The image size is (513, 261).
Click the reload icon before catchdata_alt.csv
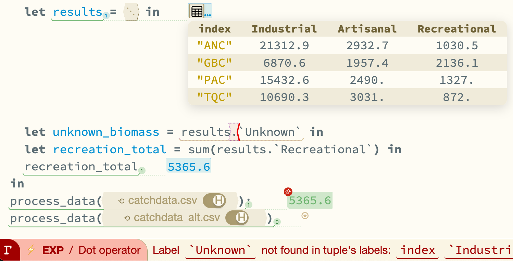click(127, 218)
